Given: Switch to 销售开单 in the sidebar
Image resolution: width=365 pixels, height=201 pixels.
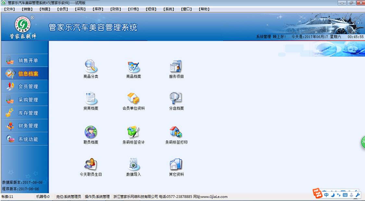Looking at the screenshot, I should [x=25, y=60].
